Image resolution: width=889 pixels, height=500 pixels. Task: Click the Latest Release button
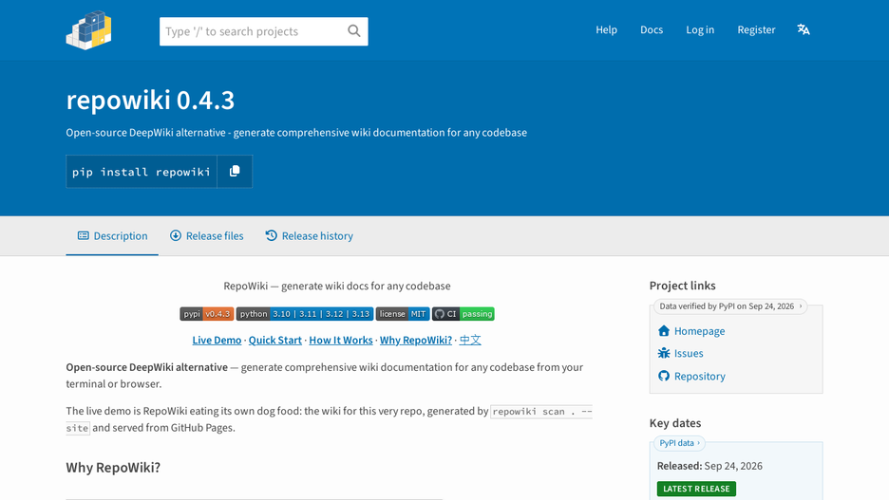click(x=696, y=489)
